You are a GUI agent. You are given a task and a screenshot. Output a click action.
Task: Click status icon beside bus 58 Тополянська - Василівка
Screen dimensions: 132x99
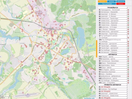(128, 61)
